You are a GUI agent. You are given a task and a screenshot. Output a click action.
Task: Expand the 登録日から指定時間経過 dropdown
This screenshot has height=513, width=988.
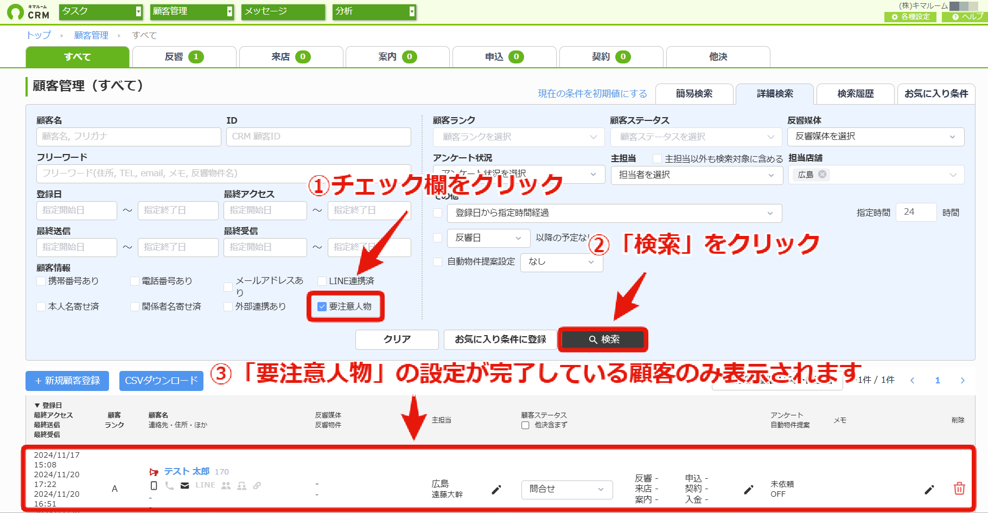point(614,213)
